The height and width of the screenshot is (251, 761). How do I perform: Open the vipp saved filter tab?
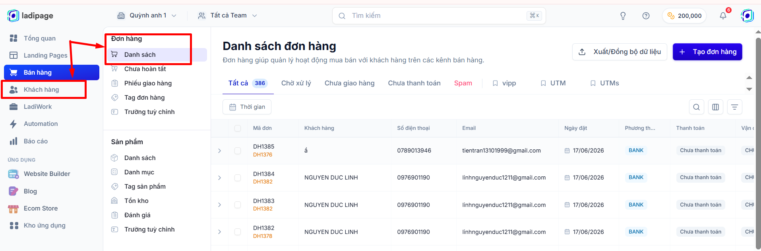pyautogui.click(x=504, y=83)
